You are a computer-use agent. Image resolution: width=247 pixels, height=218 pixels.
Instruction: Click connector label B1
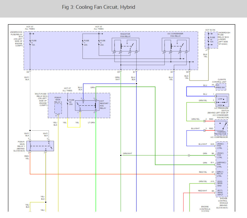pyautogui.click(x=134, y=72)
